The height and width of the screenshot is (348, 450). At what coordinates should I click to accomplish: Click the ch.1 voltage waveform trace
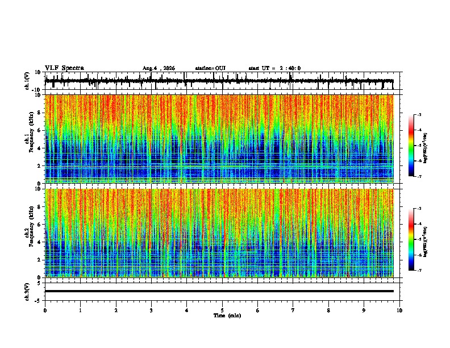[219, 81]
